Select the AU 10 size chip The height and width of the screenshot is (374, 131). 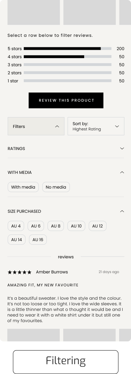pyautogui.click(x=76, y=226)
